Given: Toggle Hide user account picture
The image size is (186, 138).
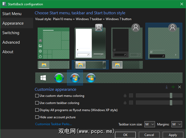Looking at the screenshot, I should (37, 117).
